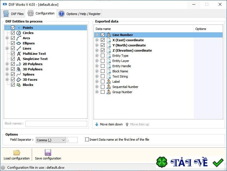Click Move item up button

pyautogui.click(x=137, y=124)
